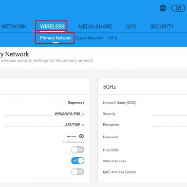Image resolution: width=187 pixels, height=187 pixels.
Task: Open the language globe icon
Action: (163, 8)
